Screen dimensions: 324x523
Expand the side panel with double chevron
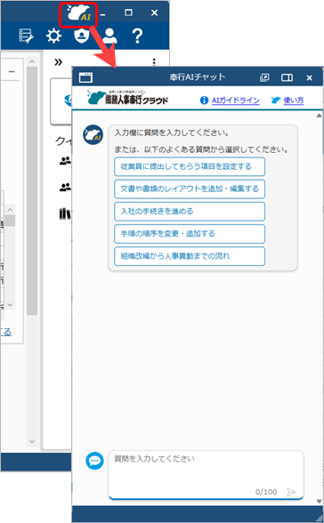pyautogui.click(x=59, y=62)
